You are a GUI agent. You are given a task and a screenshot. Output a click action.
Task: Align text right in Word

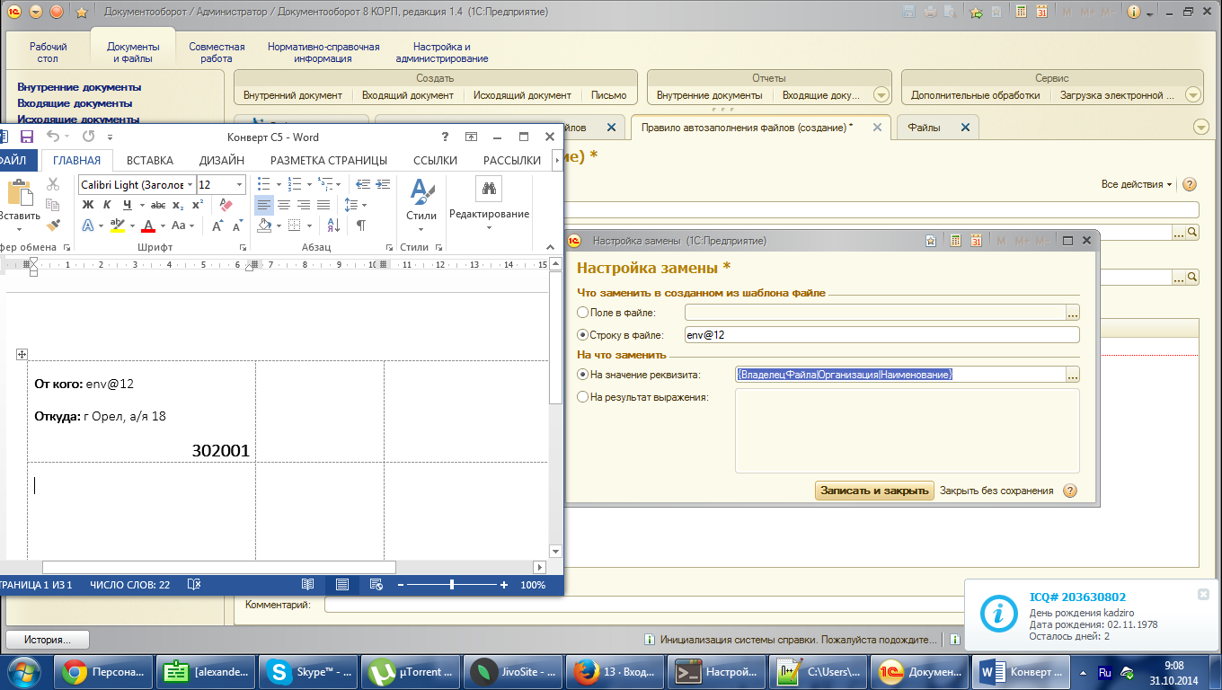pyautogui.click(x=304, y=205)
